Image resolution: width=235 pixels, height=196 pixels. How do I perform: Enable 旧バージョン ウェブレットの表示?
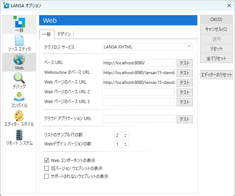[x=47, y=169]
